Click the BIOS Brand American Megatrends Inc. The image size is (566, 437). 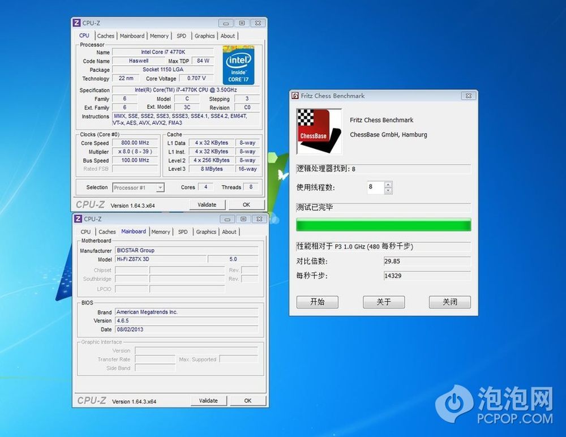pyautogui.click(x=187, y=312)
